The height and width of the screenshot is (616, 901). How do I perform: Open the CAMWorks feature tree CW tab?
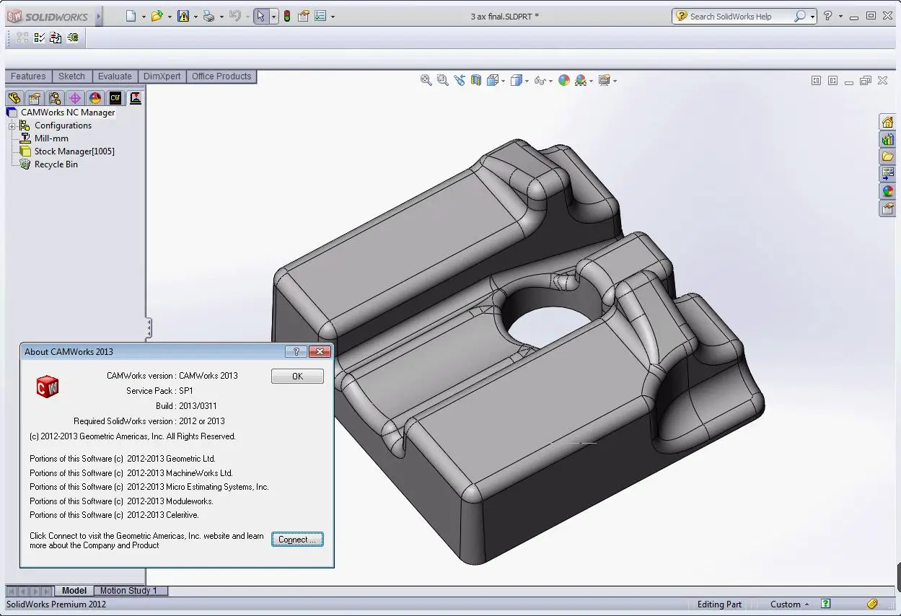click(x=115, y=98)
